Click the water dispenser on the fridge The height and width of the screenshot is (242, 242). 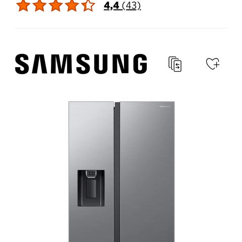point(91,188)
